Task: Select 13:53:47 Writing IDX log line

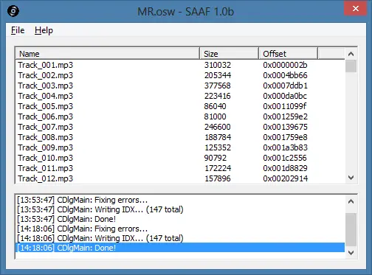Action: 180,209
